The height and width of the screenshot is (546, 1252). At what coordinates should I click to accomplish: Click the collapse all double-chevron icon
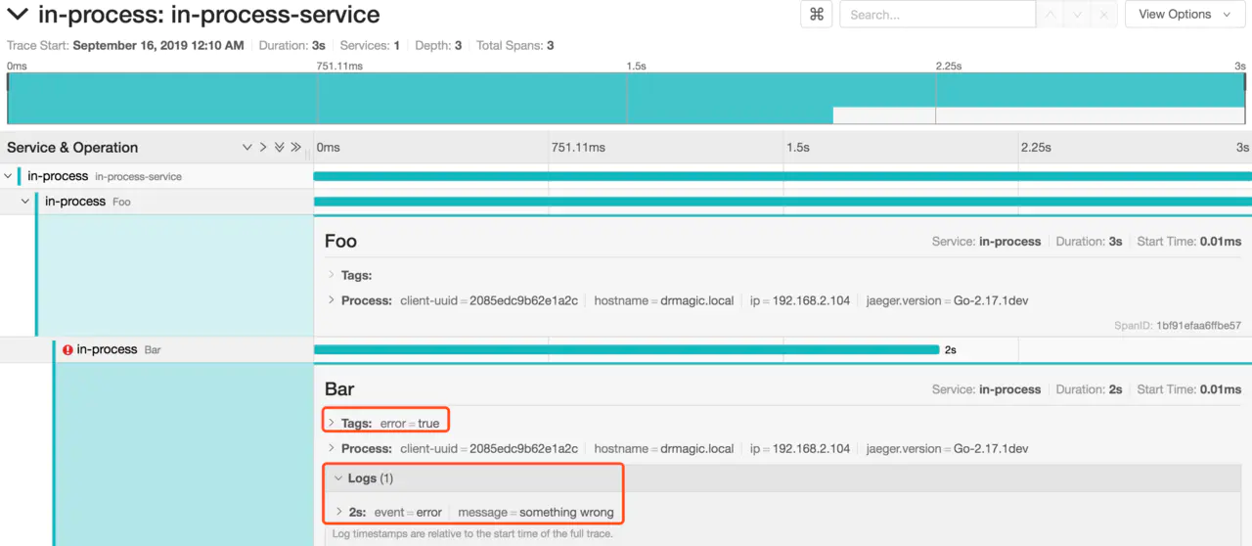(295, 148)
